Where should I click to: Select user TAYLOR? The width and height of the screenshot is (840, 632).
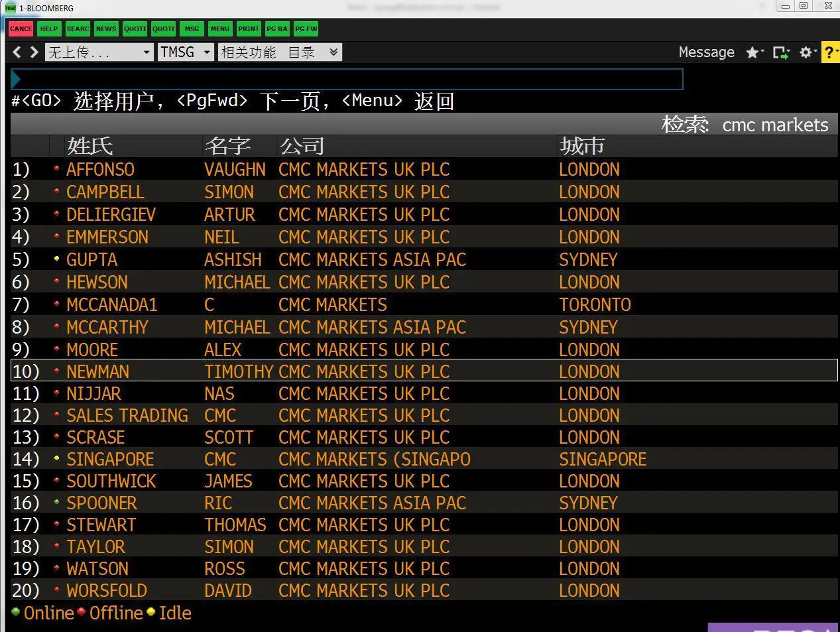click(95, 547)
